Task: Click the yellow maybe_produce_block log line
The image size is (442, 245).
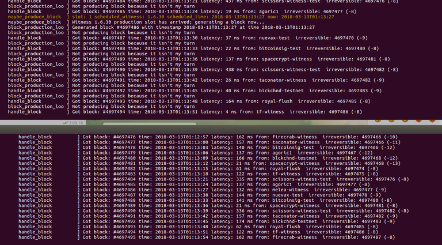Action: [171, 17]
